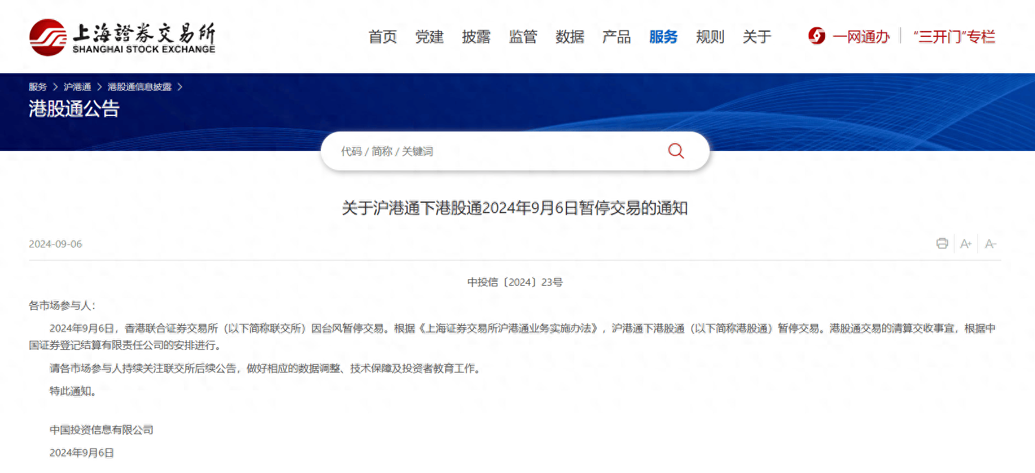Go to 港股通信息披露 in breadcrumb
The width and height of the screenshot is (1035, 473).
coord(139,87)
